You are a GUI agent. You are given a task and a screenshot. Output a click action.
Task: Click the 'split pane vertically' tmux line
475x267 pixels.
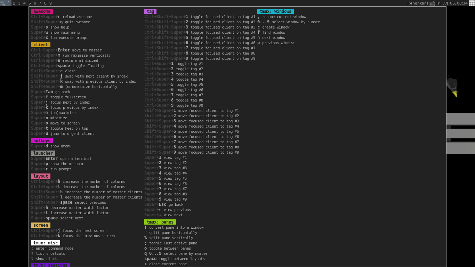pos(169,238)
